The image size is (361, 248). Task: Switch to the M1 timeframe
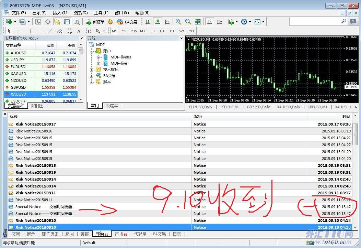click(x=114, y=31)
